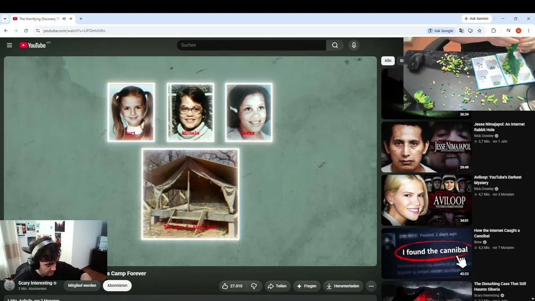
Task: Subscribe with the Abonnieren button
Action: pos(117,286)
